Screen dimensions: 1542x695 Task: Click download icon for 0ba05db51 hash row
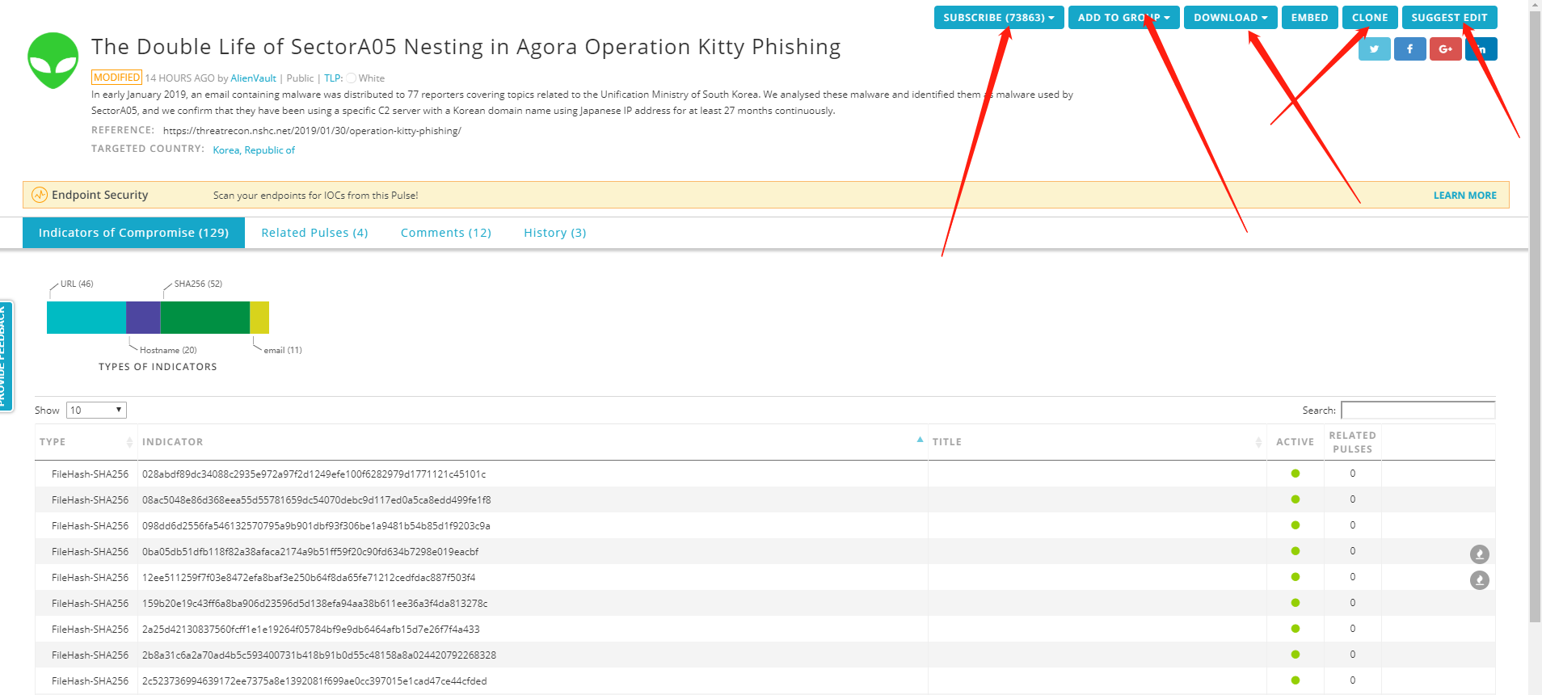(x=1479, y=554)
